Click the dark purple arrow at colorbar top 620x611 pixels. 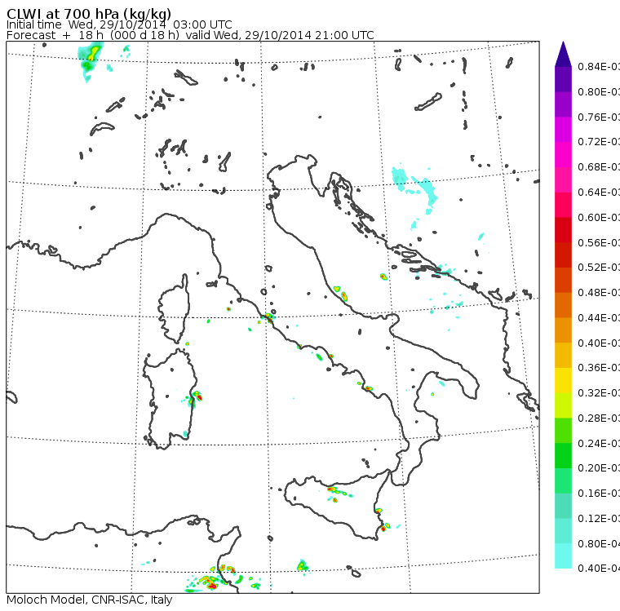563,54
